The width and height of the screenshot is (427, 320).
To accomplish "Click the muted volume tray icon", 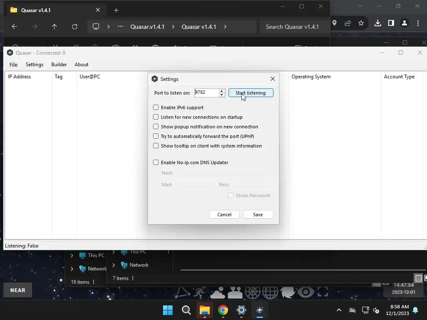I will tap(376, 310).
